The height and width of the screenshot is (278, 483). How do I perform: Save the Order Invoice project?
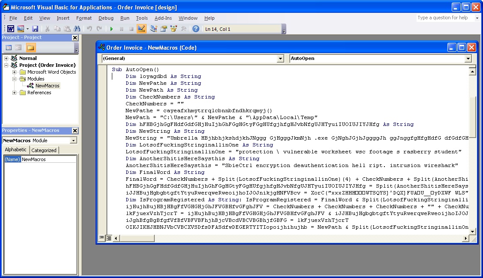pos(35,29)
